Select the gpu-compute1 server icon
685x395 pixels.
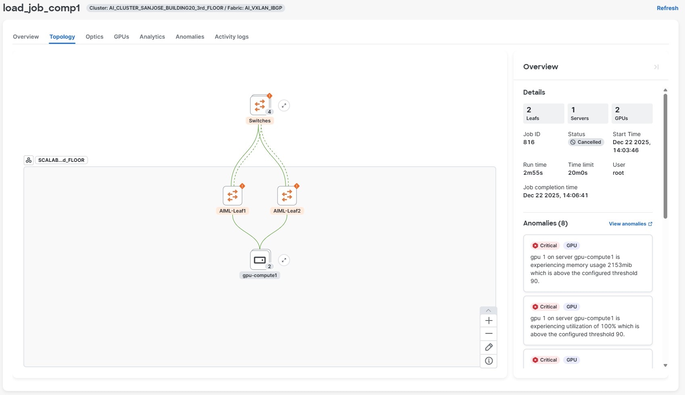pyautogui.click(x=260, y=260)
